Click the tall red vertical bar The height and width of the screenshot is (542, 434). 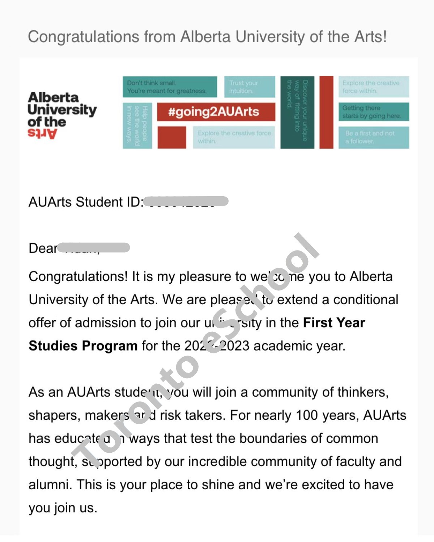pos(326,112)
